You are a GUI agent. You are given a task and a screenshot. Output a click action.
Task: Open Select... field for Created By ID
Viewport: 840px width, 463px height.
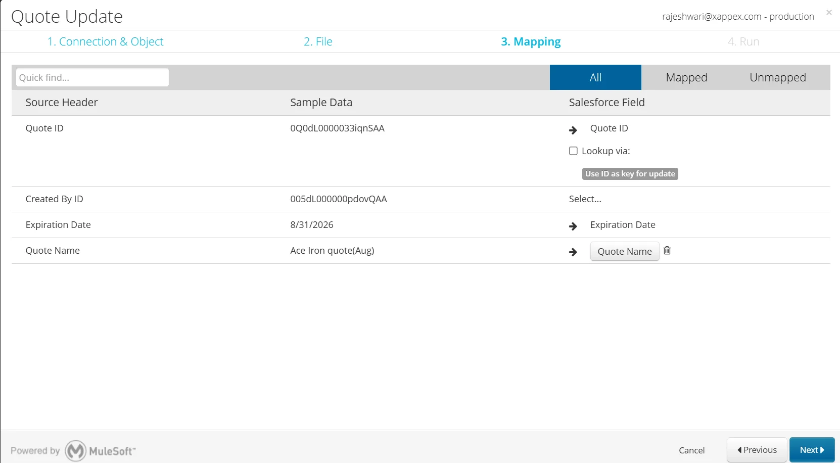[585, 199]
